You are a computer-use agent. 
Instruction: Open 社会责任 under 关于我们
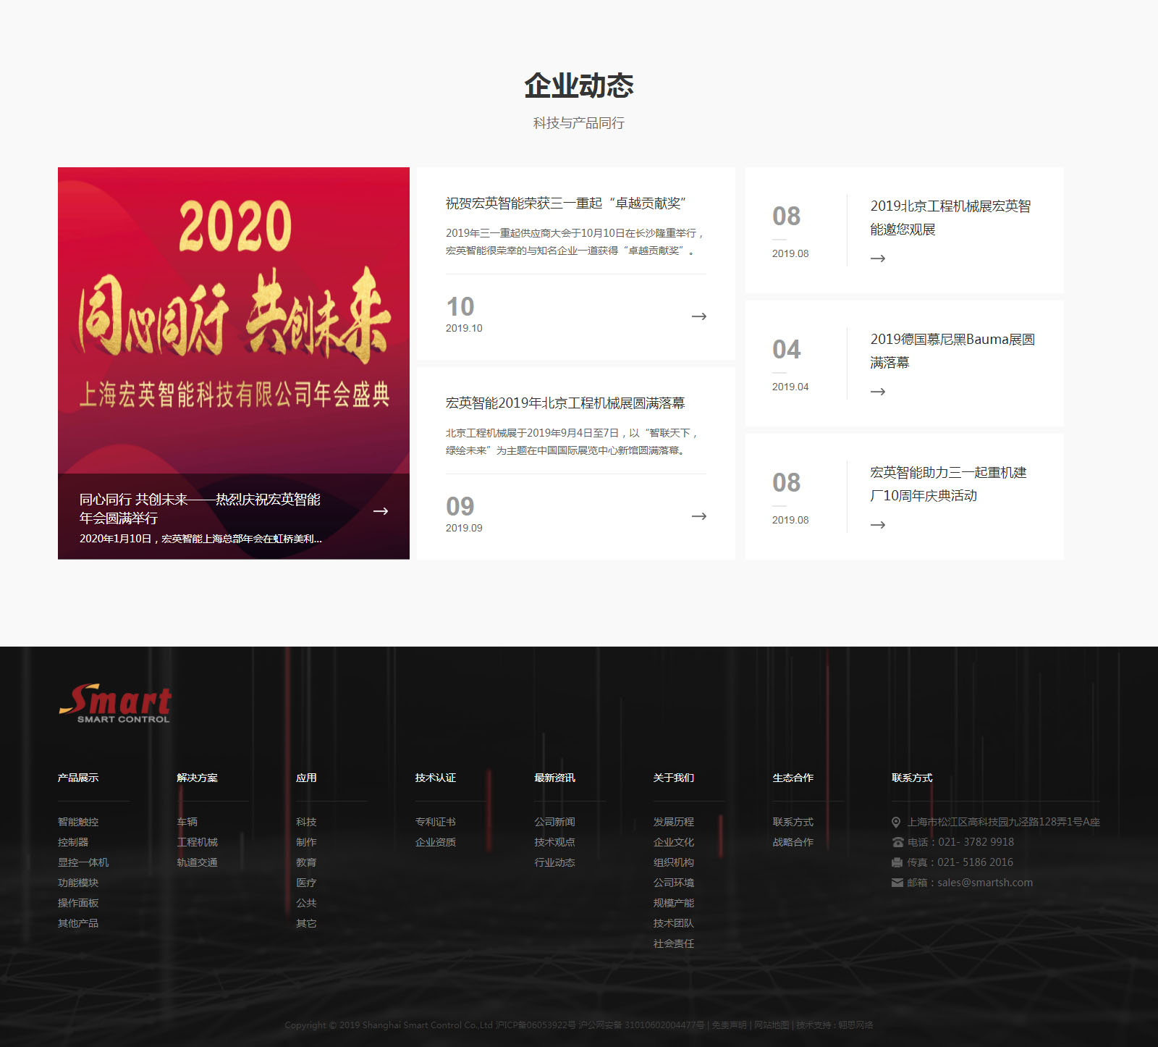pos(674,943)
